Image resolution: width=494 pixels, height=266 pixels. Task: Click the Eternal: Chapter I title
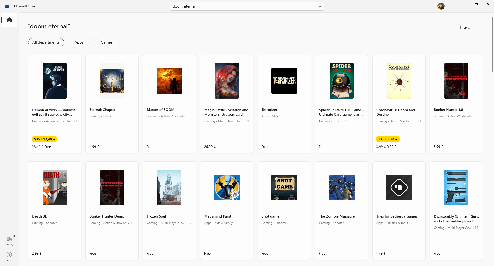click(x=103, y=110)
